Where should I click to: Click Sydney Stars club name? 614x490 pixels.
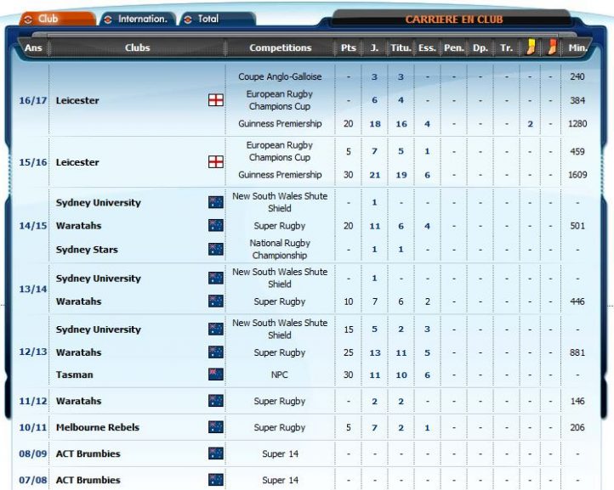coord(87,250)
